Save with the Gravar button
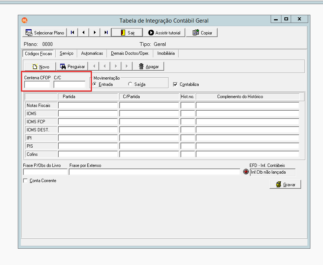This screenshot has height=265, width=323. click(285, 184)
